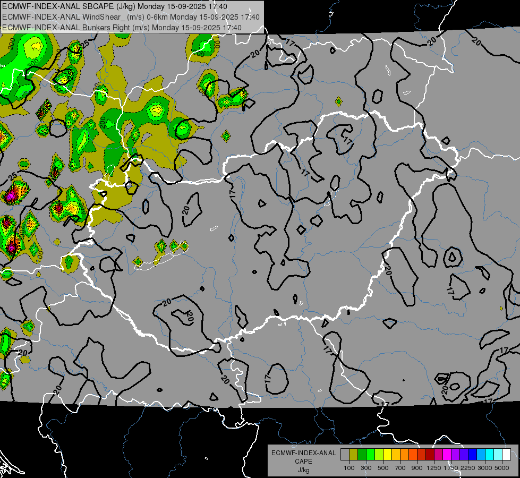Select the dark green legend swatch
This screenshot has height=478, width=520.
click(362, 455)
